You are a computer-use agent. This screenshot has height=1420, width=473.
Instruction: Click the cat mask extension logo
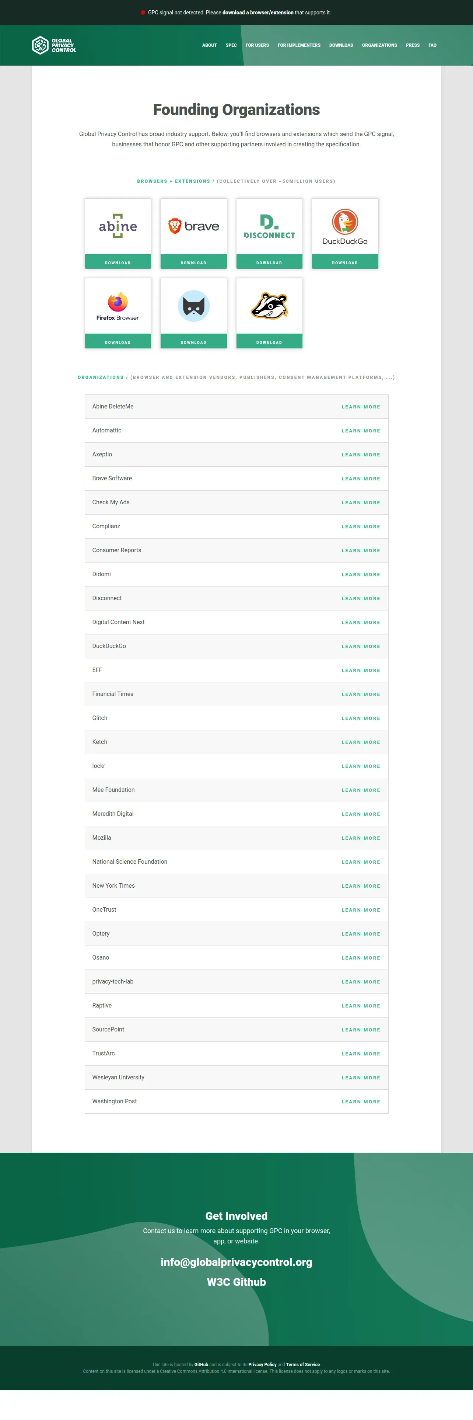pyautogui.click(x=194, y=306)
